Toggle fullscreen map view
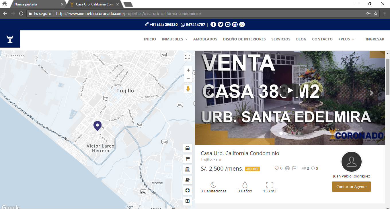Viewport: 390px width, 209px height. click(x=188, y=57)
